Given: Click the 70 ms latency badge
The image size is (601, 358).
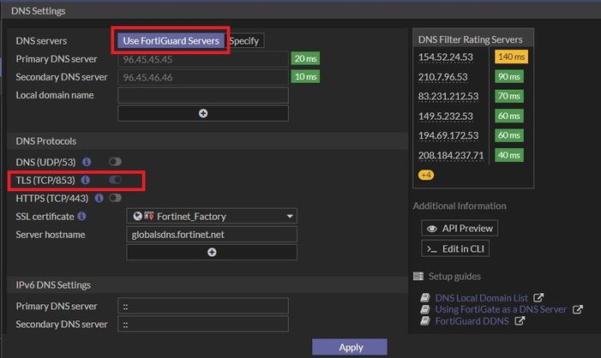Looking at the screenshot, I should click(x=508, y=96).
